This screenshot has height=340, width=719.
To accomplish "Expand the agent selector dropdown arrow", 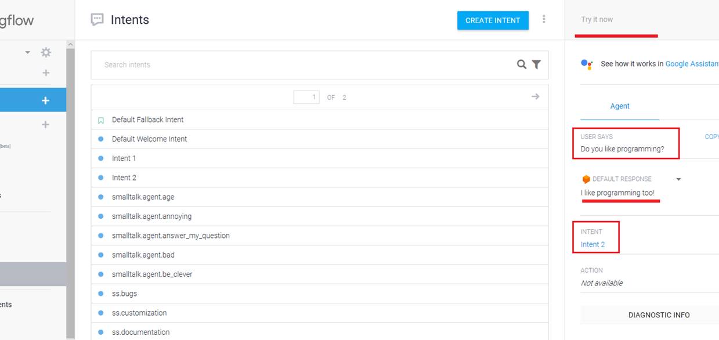I will [27, 53].
